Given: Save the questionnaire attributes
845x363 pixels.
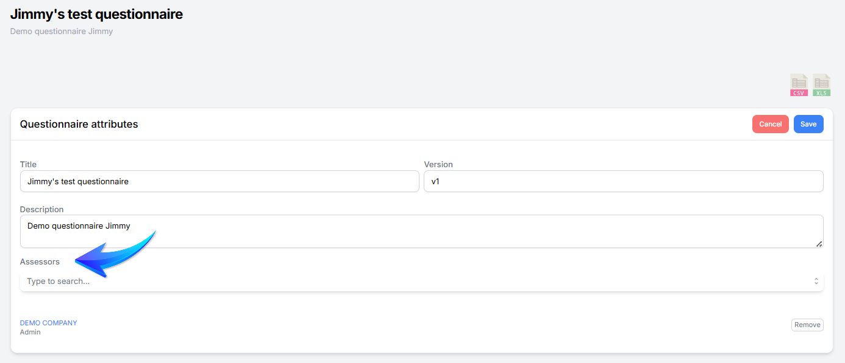Looking at the screenshot, I should click(808, 124).
